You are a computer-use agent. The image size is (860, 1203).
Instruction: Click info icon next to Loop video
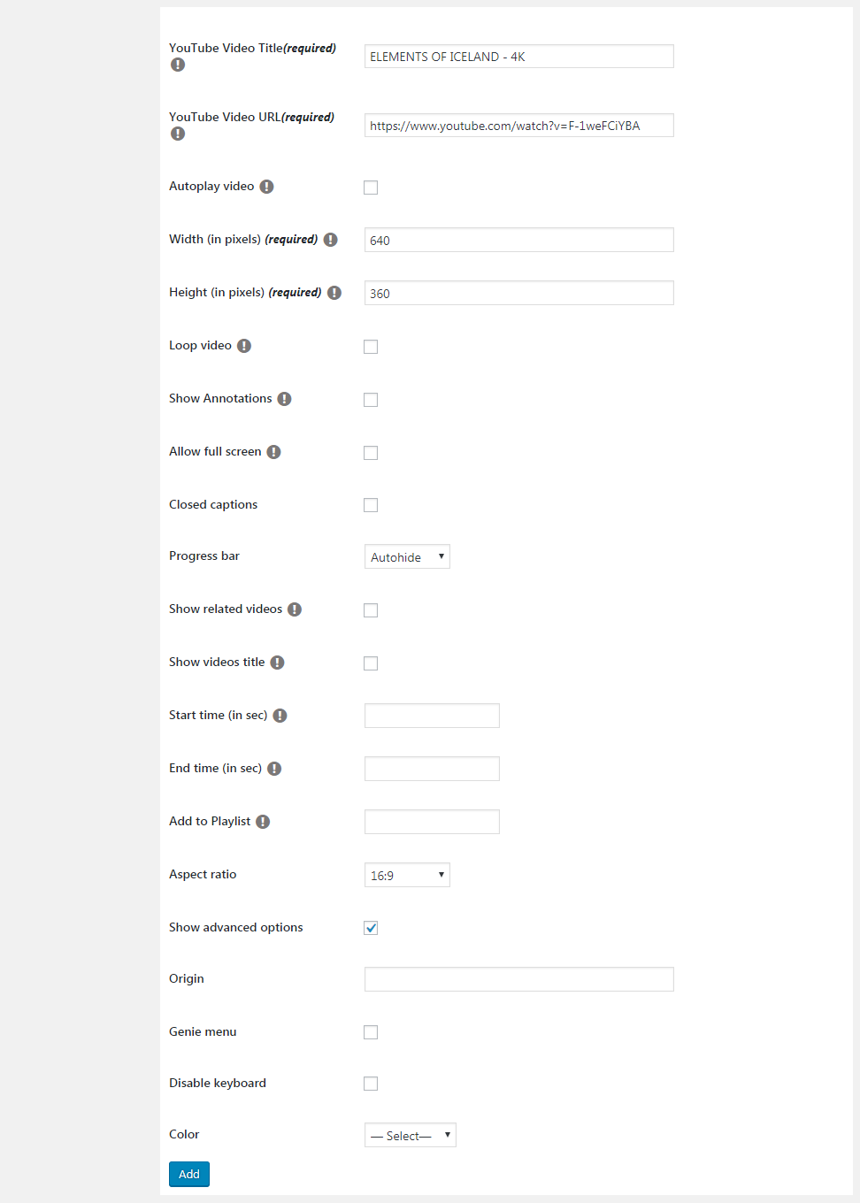[x=244, y=346]
